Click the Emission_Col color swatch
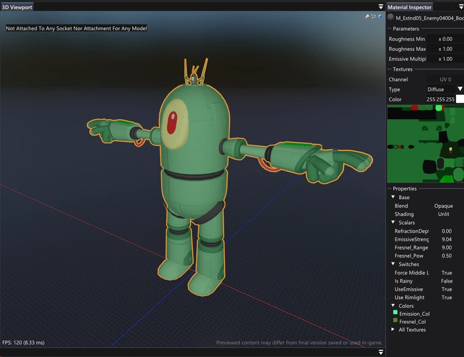This screenshot has height=357, width=464. tap(395, 313)
